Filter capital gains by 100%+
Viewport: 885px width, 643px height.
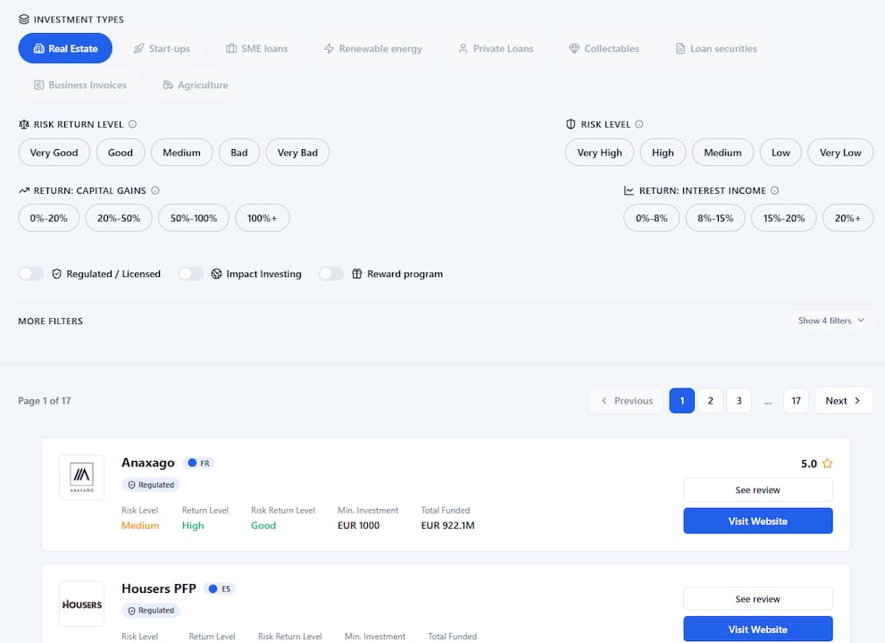(263, 218)
